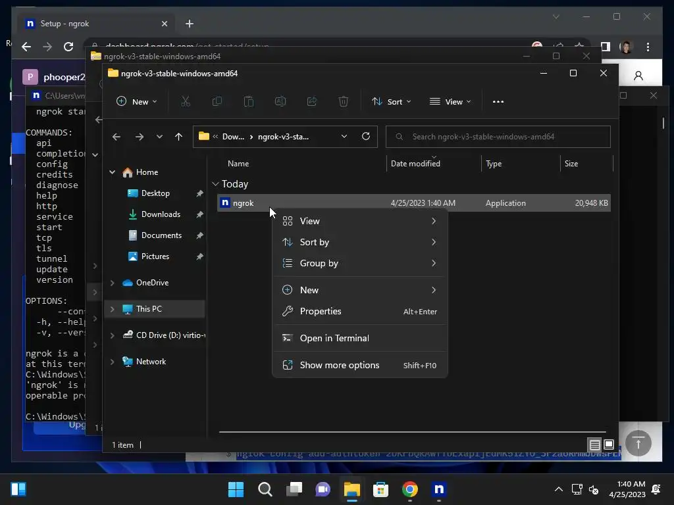This screenshot has height=505, width=674.
Task: Open taskbar Search
Action: (x=265, y=489)
